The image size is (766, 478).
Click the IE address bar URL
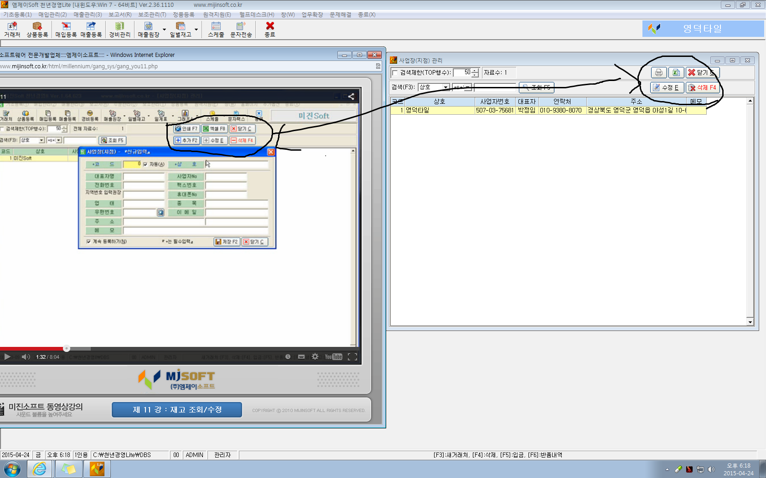coord(79,66)
